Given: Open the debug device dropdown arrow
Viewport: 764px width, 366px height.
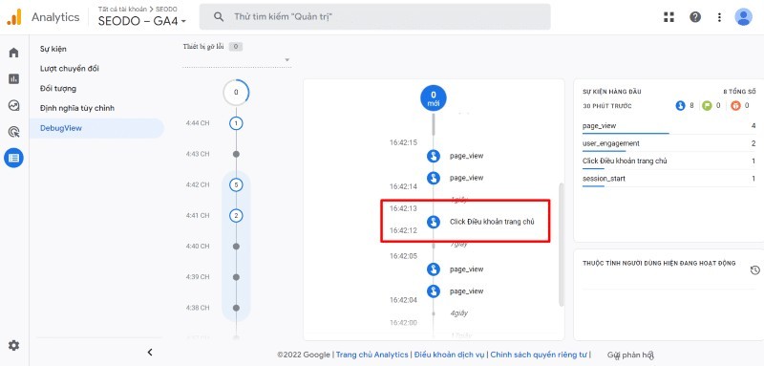Looking at the screenshot, I should (287, 60).
